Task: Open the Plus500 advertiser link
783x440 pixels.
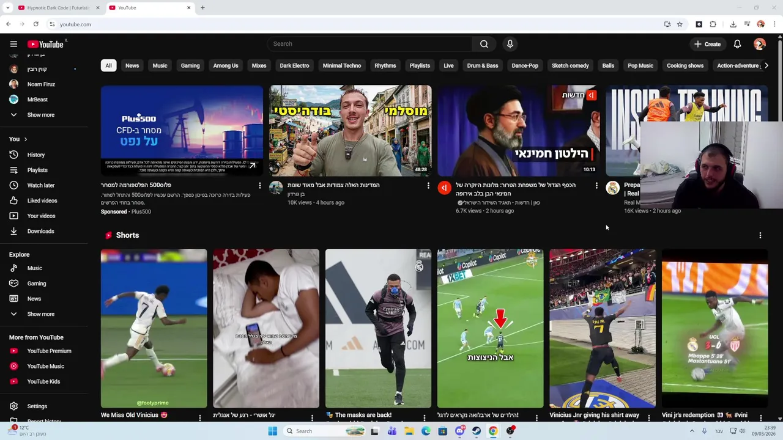Action: point(141,211)
